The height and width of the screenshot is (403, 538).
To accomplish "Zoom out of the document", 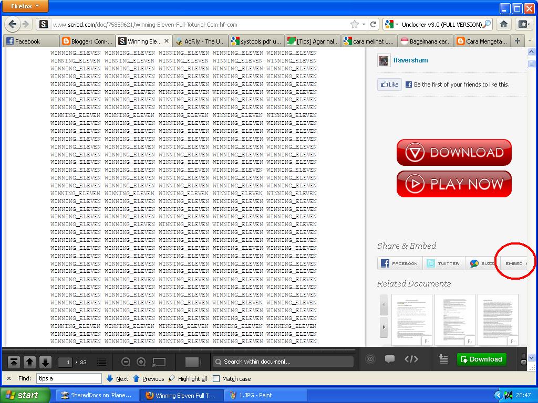I will click(x=126, y=362).
